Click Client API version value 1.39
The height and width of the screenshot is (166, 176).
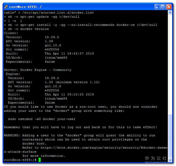coord(49,41)
